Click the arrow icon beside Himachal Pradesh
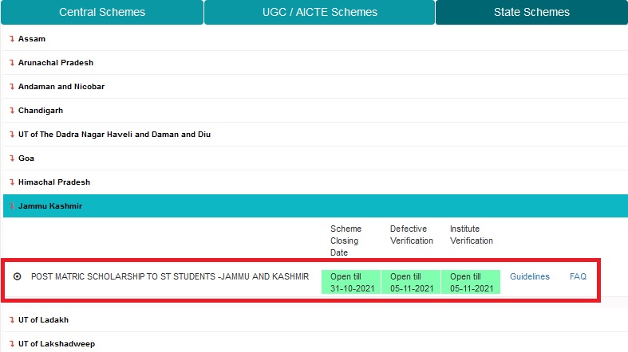This screenshot has height=352, width=628. (12, 182)
